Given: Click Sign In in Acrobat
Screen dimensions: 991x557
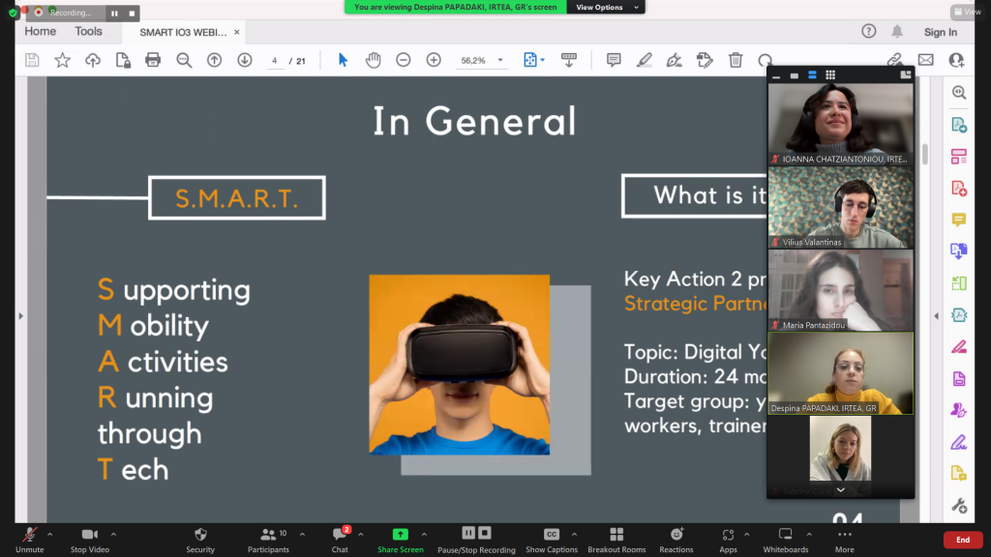Looking at the screenshot, I should [940, 32].
